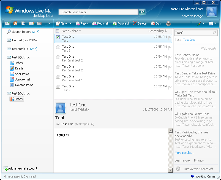Open the Contacts address book icon
The height and width of the screenshot is (180, 221).
pyautogui.click(x=31, y=23)
